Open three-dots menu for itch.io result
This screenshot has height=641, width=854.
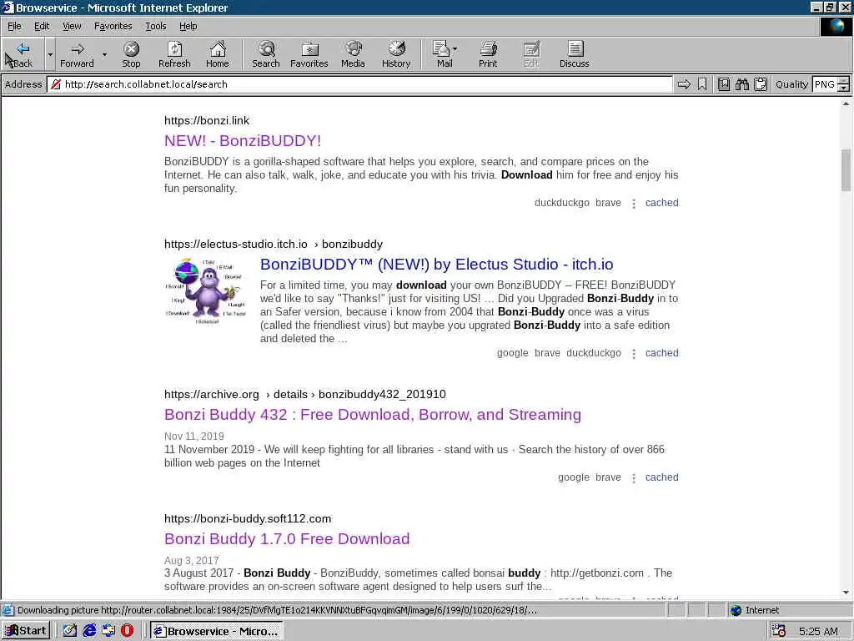click(634, 354)
